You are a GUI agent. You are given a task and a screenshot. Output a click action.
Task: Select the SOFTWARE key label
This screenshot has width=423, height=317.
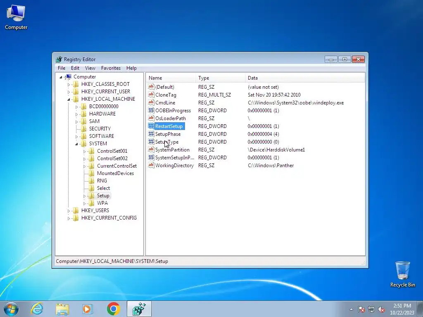pyautogui.click(x=102, y=136)
